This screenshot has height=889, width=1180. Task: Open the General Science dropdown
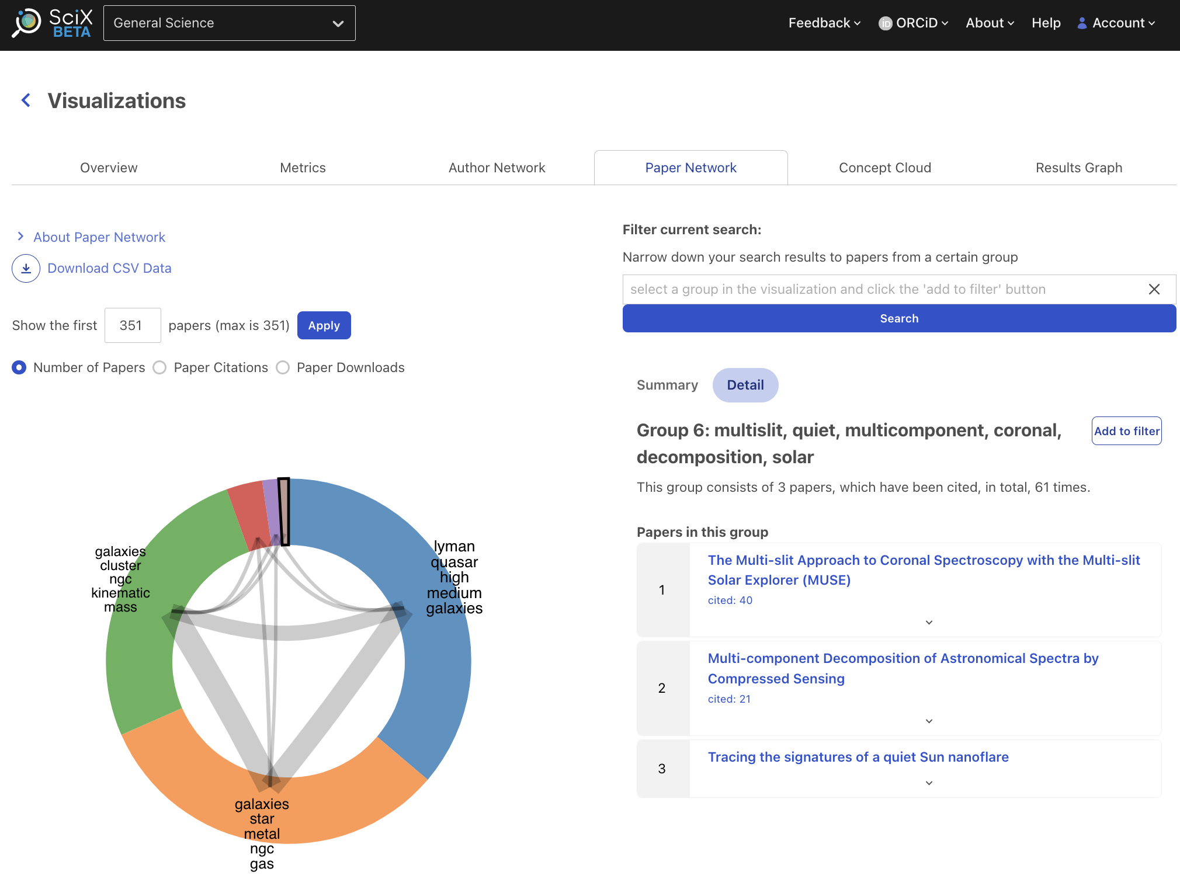point(229,23)
